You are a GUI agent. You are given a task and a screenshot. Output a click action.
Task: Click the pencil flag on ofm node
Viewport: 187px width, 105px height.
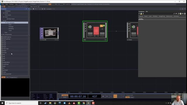click(86, 26)
